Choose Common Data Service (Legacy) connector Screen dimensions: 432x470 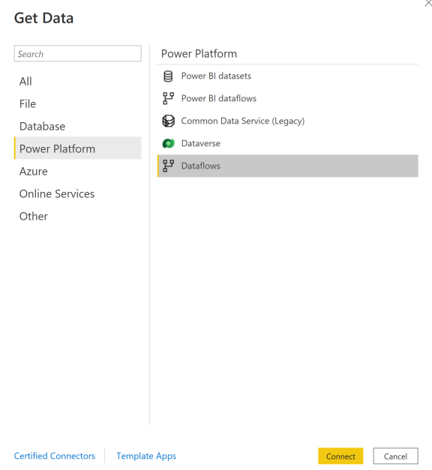pyautogui.click(x=288, y=121)
